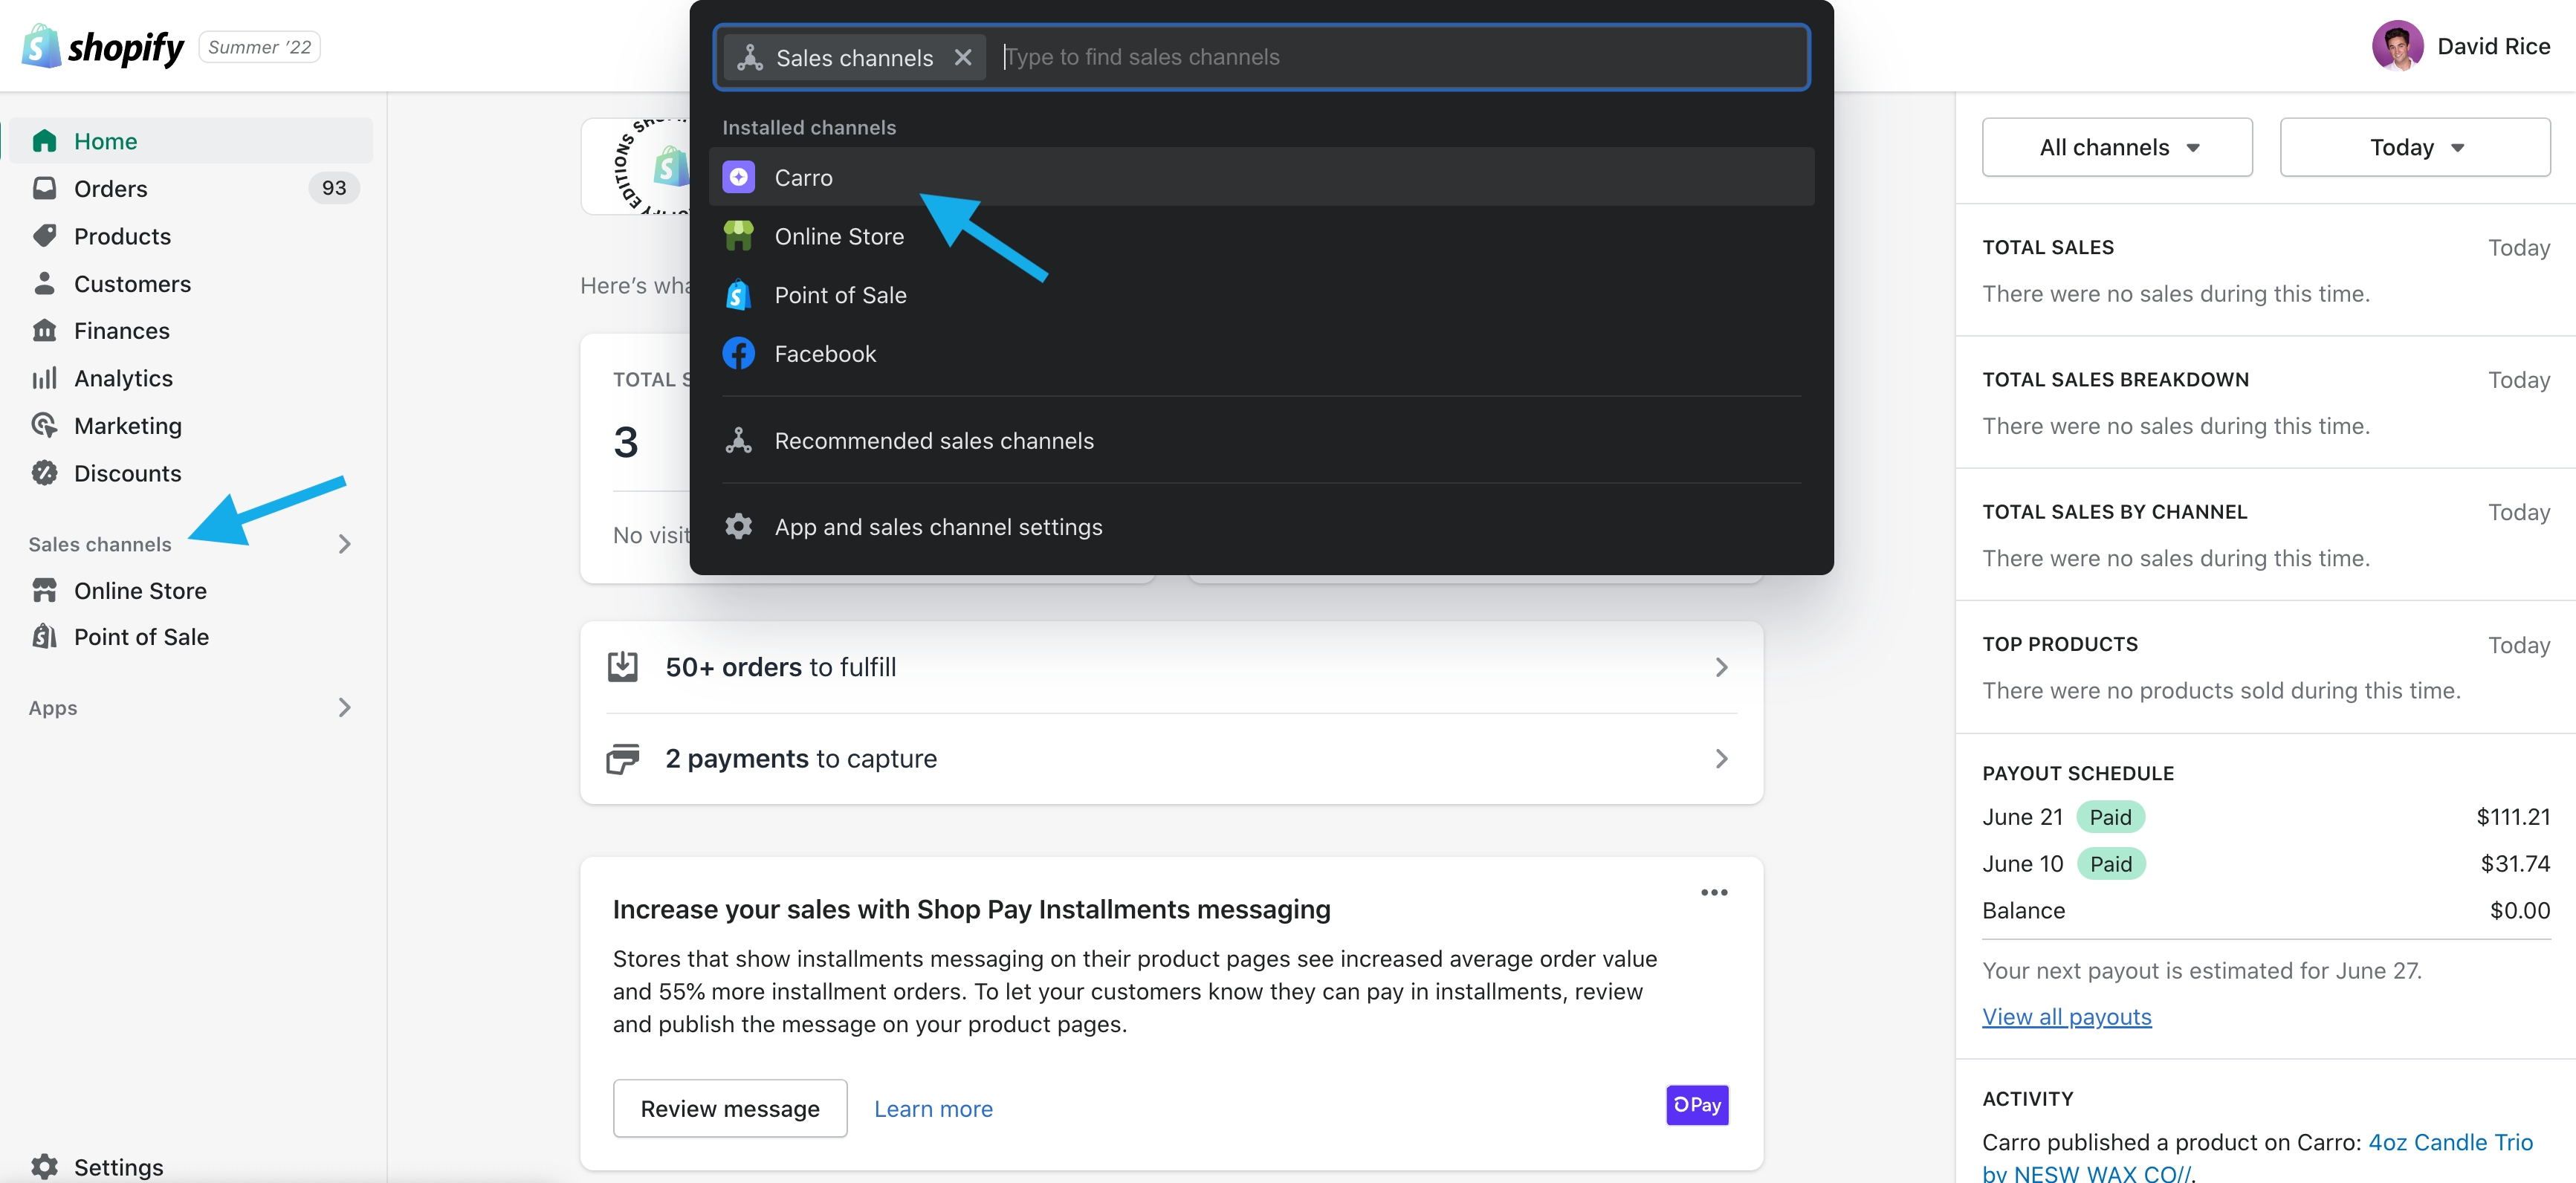The height and width of the screenshot is (1183, 2576).
Task: Open Settings gear in sidebar
Action: click(x=44, y=1166)
